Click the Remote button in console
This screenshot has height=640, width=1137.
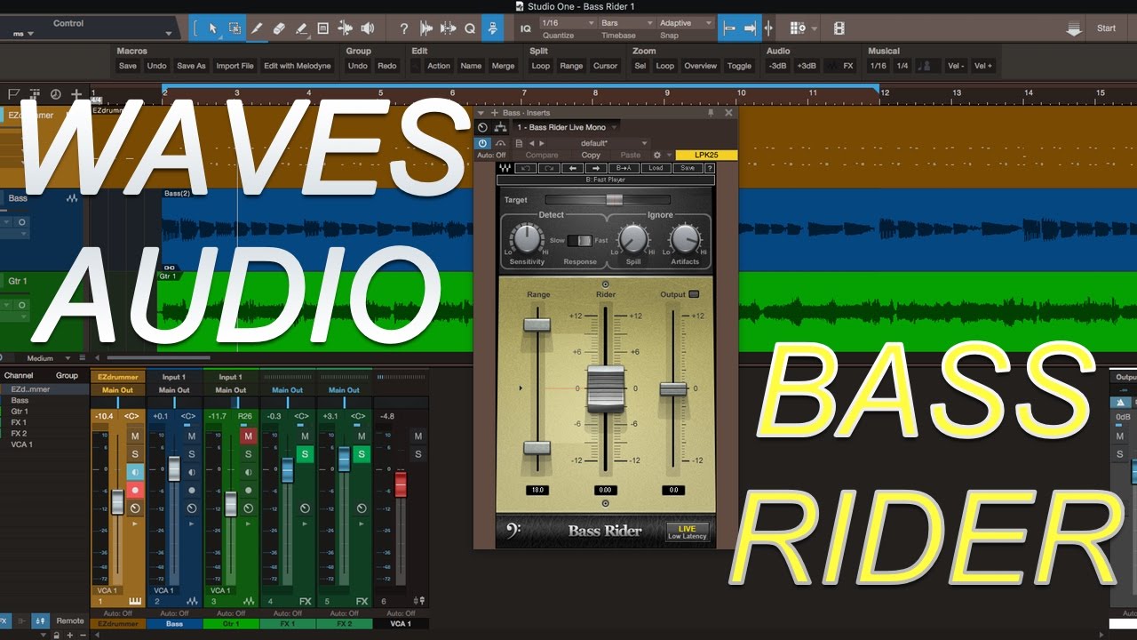click(x=70, y=621)
